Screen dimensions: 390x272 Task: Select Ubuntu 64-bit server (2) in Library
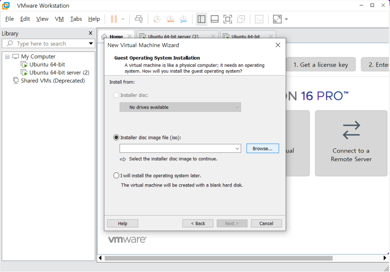[x=59, y=72]
